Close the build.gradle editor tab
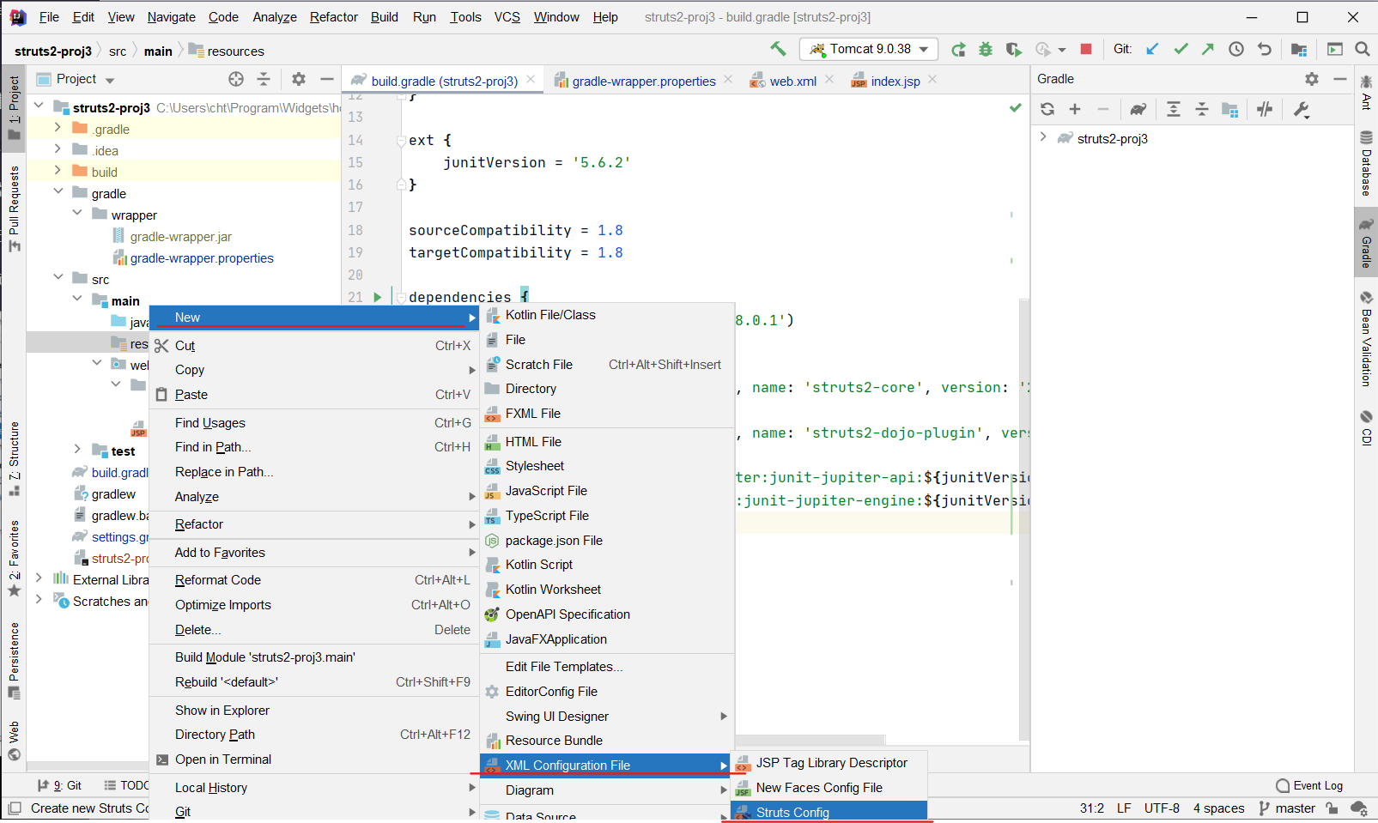Image resolution: width=1378 pixels, height=823 pixels. (x=531, y=80)
